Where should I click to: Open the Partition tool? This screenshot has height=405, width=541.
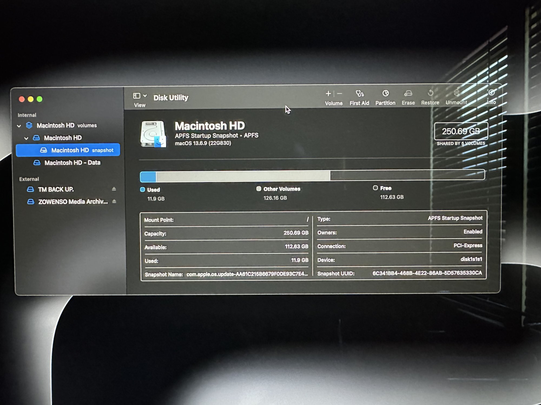[385, 93]
